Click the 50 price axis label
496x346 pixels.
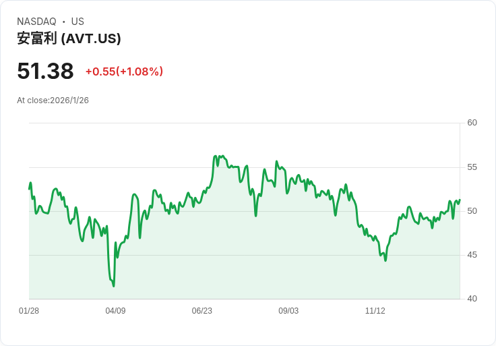[472, 211]
